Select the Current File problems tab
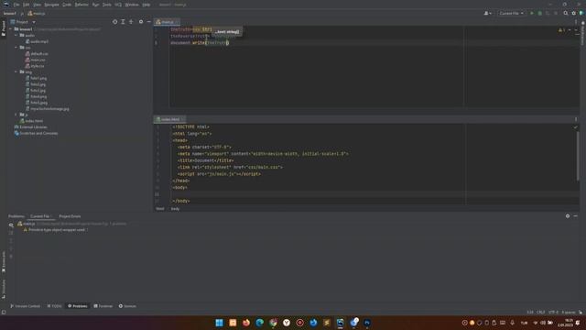 (x=40, y=216)
